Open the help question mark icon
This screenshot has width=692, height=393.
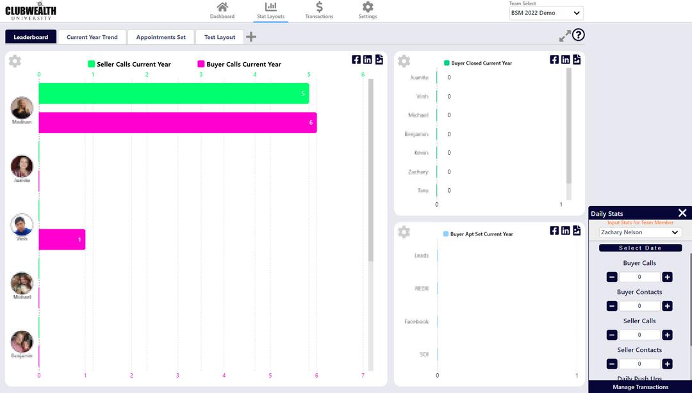578,35
